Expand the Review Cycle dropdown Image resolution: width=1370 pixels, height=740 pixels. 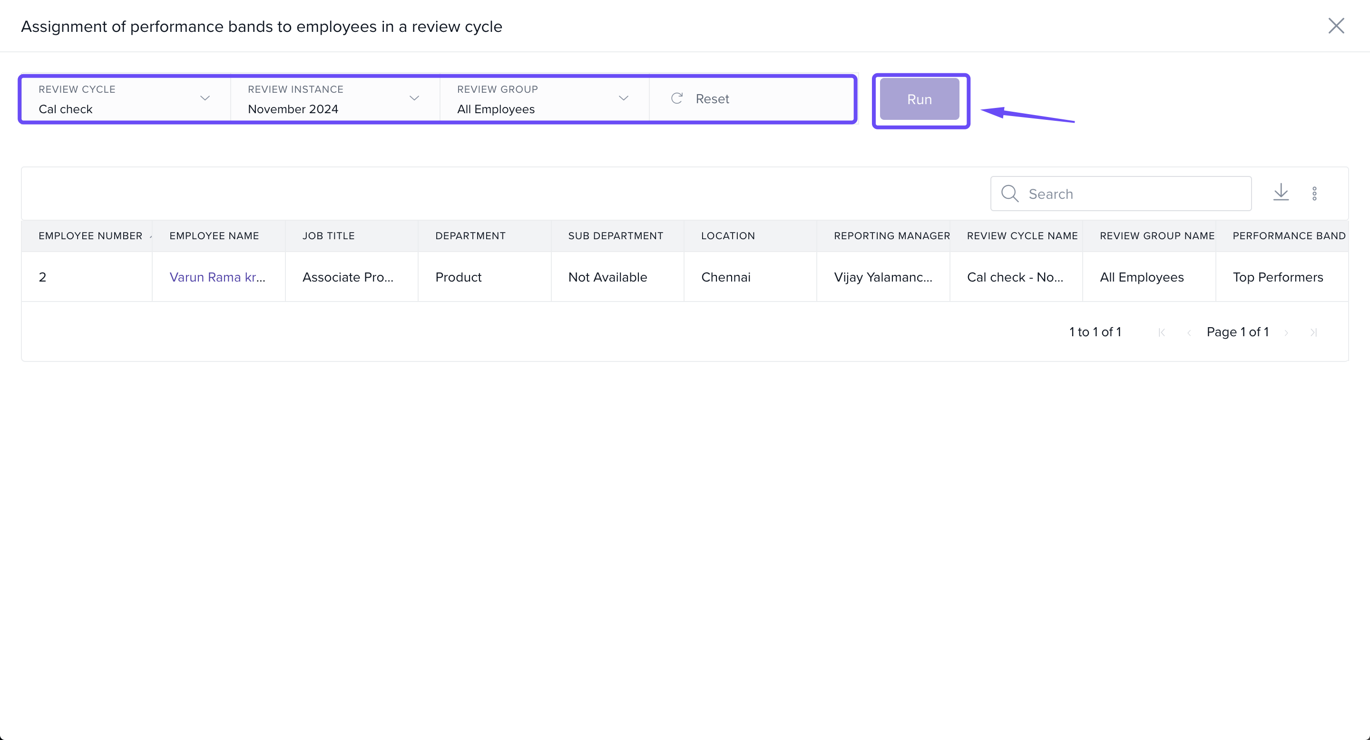click(205, 98)
